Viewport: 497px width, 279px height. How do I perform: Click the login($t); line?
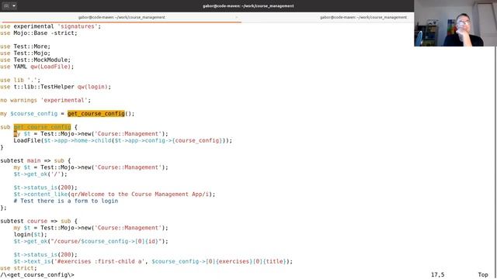(x=30, y=234)
